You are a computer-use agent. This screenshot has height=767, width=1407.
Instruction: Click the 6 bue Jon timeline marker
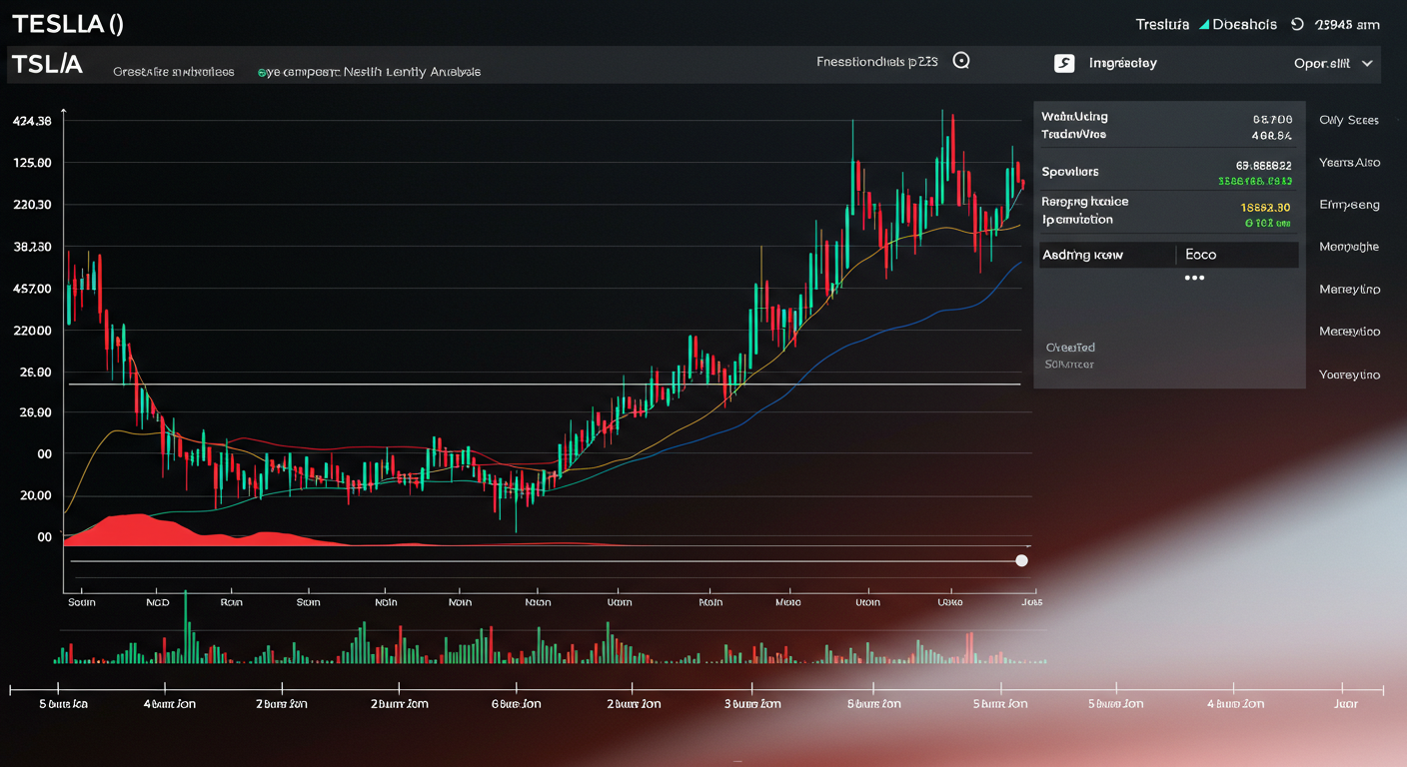[516, 704]
